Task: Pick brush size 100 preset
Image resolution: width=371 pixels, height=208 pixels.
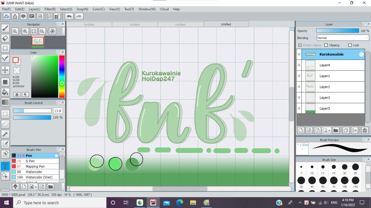Action: (345, 182)
